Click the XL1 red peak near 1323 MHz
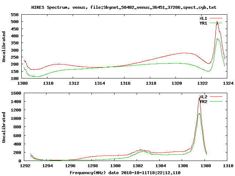Screen dimensions: 235x176 point(217,22)
